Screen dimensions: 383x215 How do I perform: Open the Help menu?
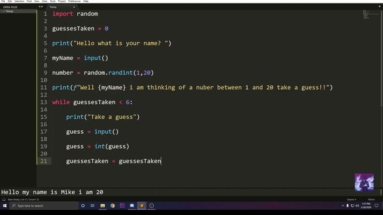pyautogui.click(x=86, y=1)
